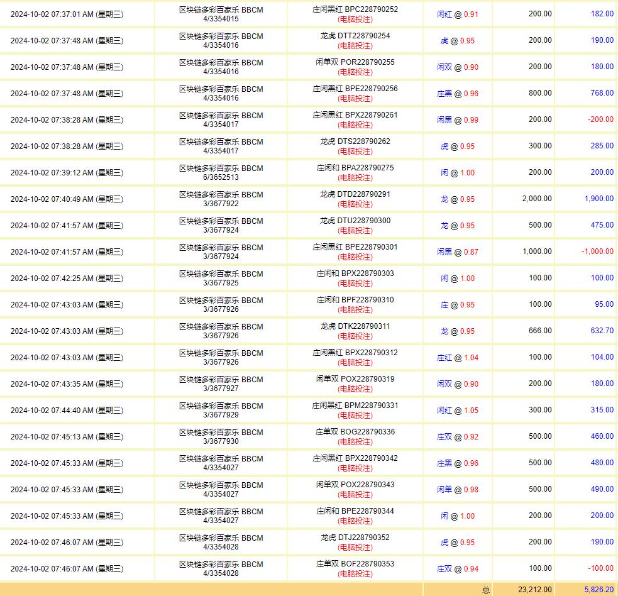The image size is (618, 596).
Task: Open the 龙虎 DTT228790254 bet record
Action: click(x=355, y=36)
